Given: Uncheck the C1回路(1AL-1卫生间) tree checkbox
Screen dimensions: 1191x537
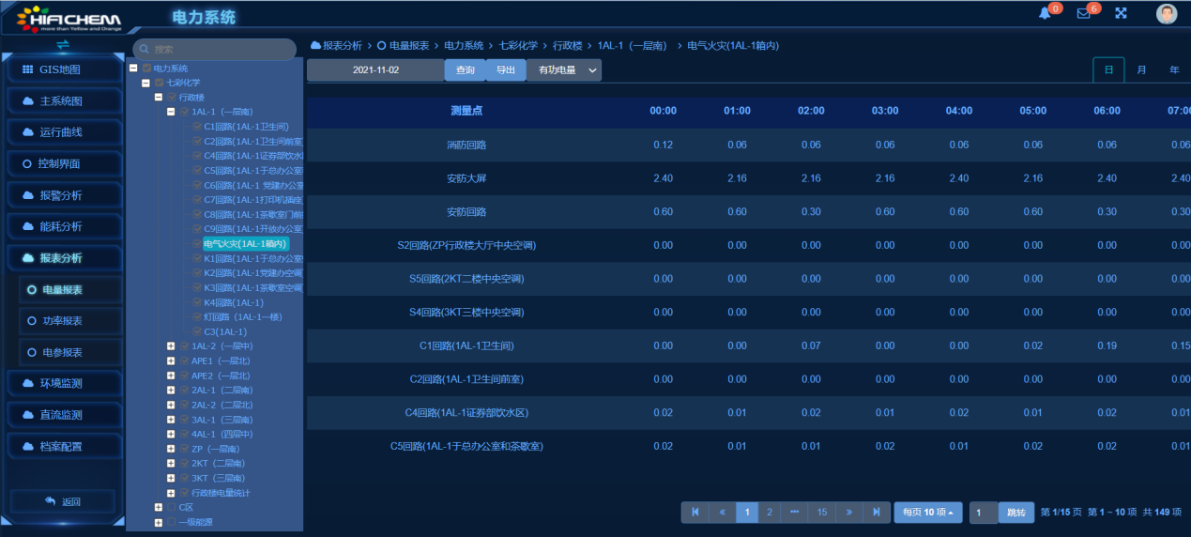Looking at the screenshot, I should click(197, 126).
